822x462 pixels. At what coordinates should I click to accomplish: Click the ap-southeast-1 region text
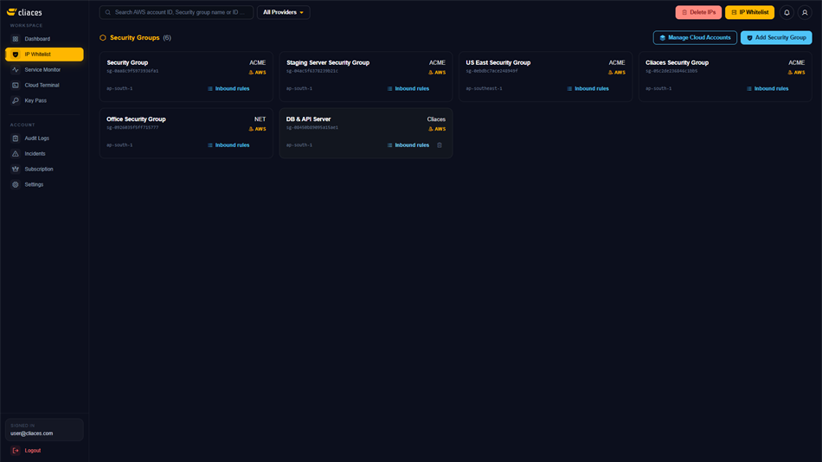point(484,88)
